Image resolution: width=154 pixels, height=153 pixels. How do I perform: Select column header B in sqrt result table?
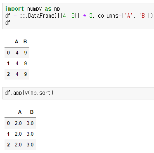pos(32,112)
